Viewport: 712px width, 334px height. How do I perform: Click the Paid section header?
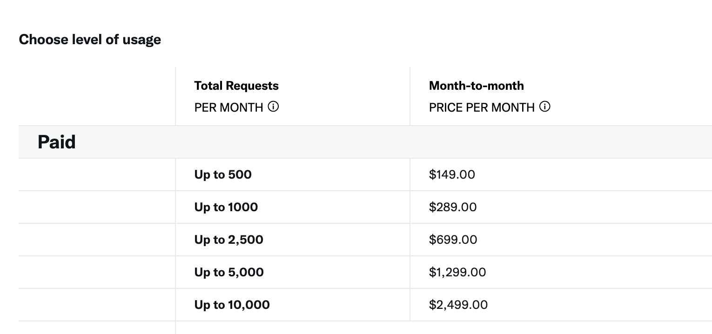pos(57,142)
